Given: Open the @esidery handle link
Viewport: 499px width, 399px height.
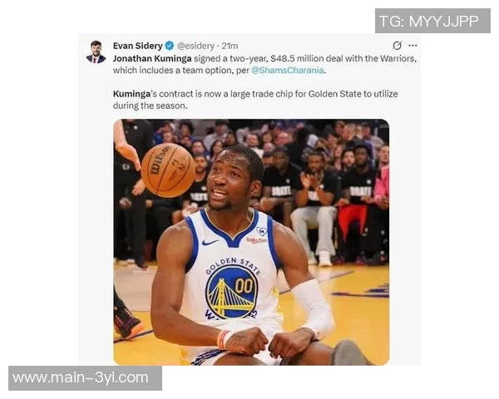Looking at the screenshot, I should [x=195, y=46].
